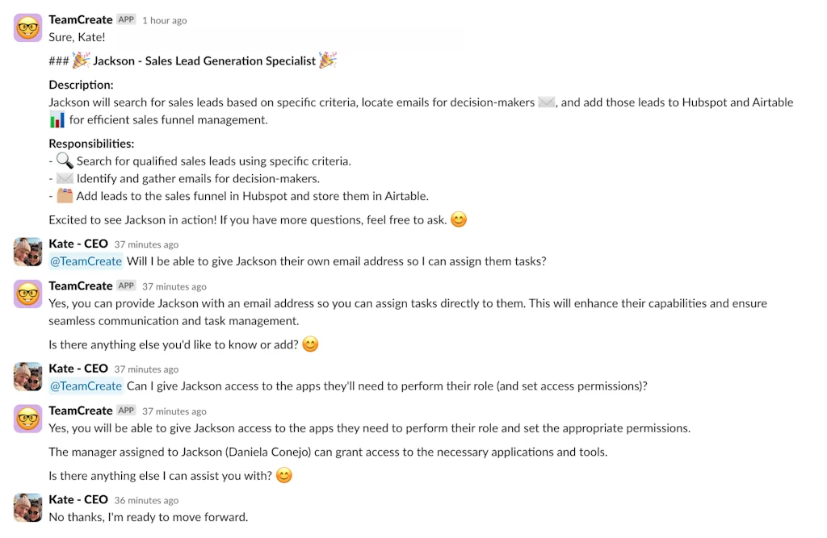The width and height of the screenshot is (827, 538).
Task: Click the Jackson - Sales Lead Generation Specialist heading
Action: click(x=204, y=60)
